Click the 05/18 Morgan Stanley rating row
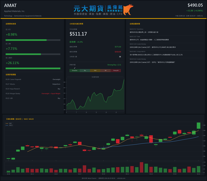Image resolution: width=207 pixels, height=181 pixels. pos(33,94)
